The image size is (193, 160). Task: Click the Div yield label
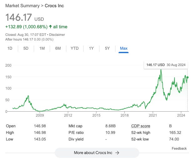[76, 139]
